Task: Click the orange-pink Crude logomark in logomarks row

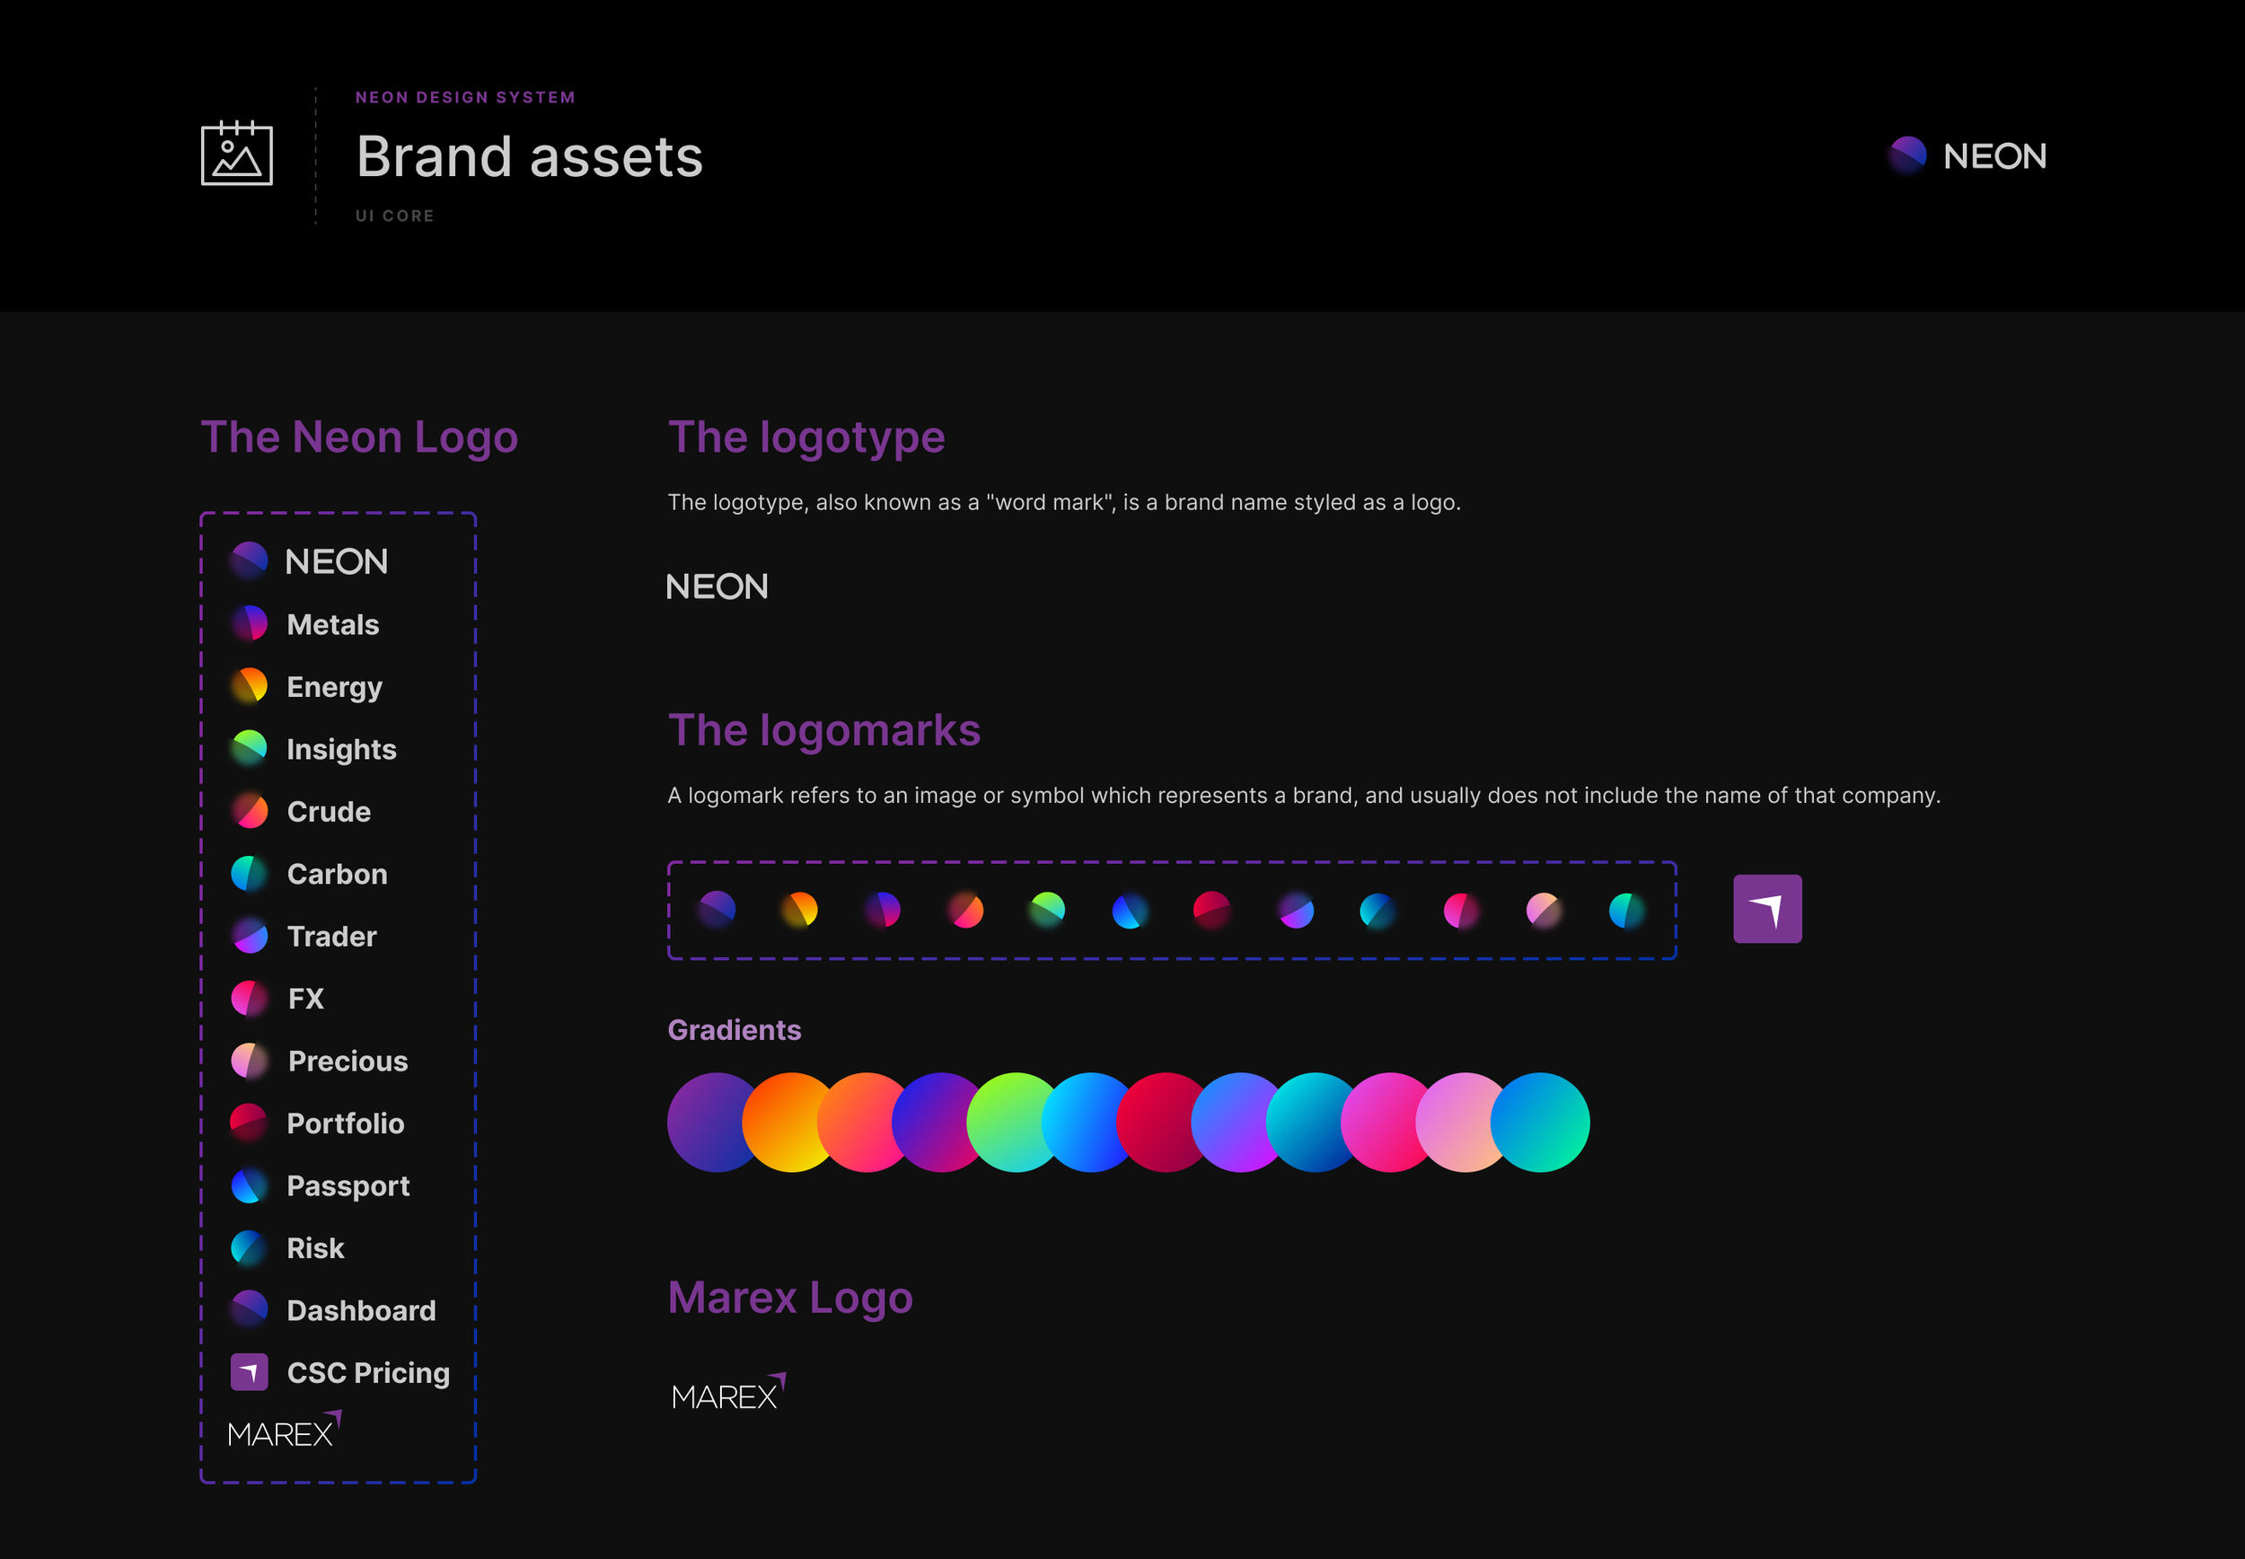Action: pos(964,910)
